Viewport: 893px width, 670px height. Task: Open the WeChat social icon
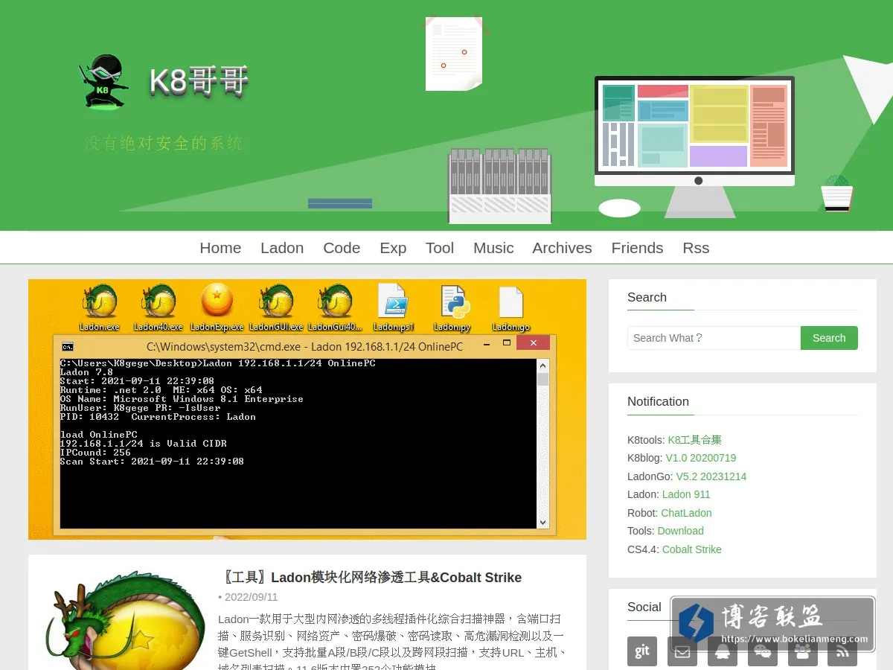[x=763, y=651]
